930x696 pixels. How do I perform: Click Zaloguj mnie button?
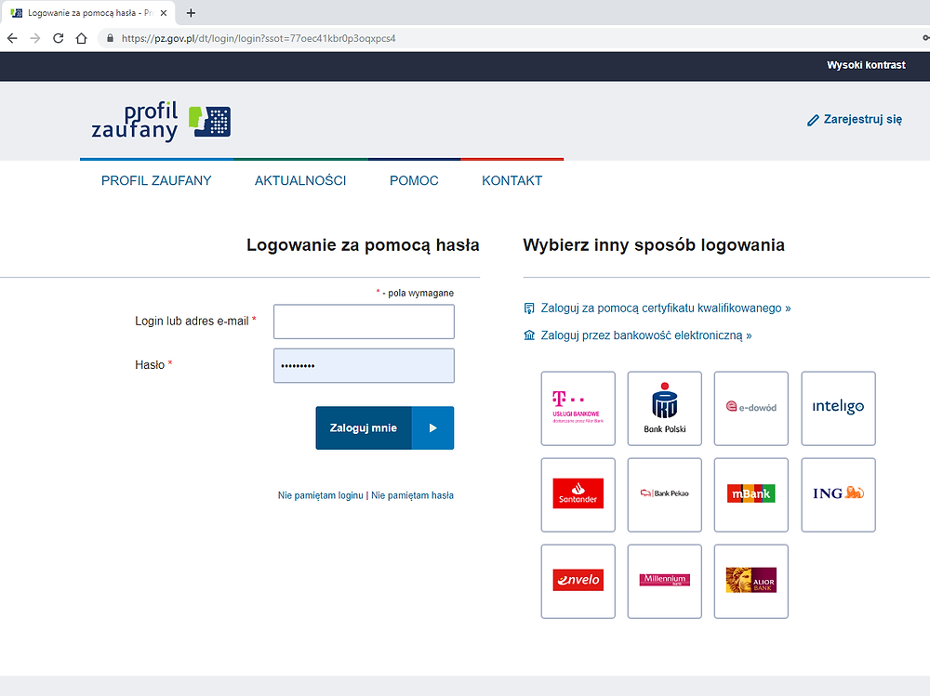point(385,428)
